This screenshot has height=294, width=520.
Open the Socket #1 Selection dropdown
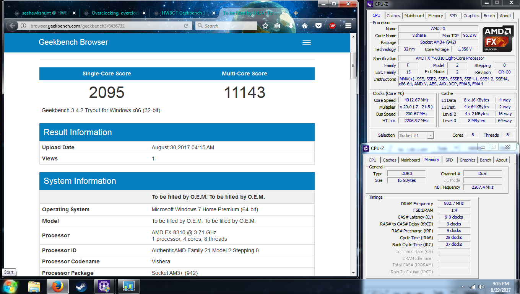click(416, 135)
